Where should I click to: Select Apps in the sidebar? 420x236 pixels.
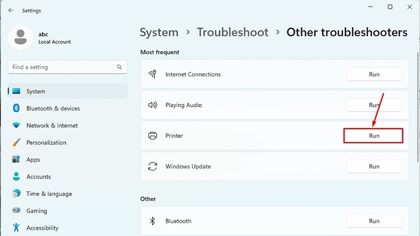tap(68, 159)
